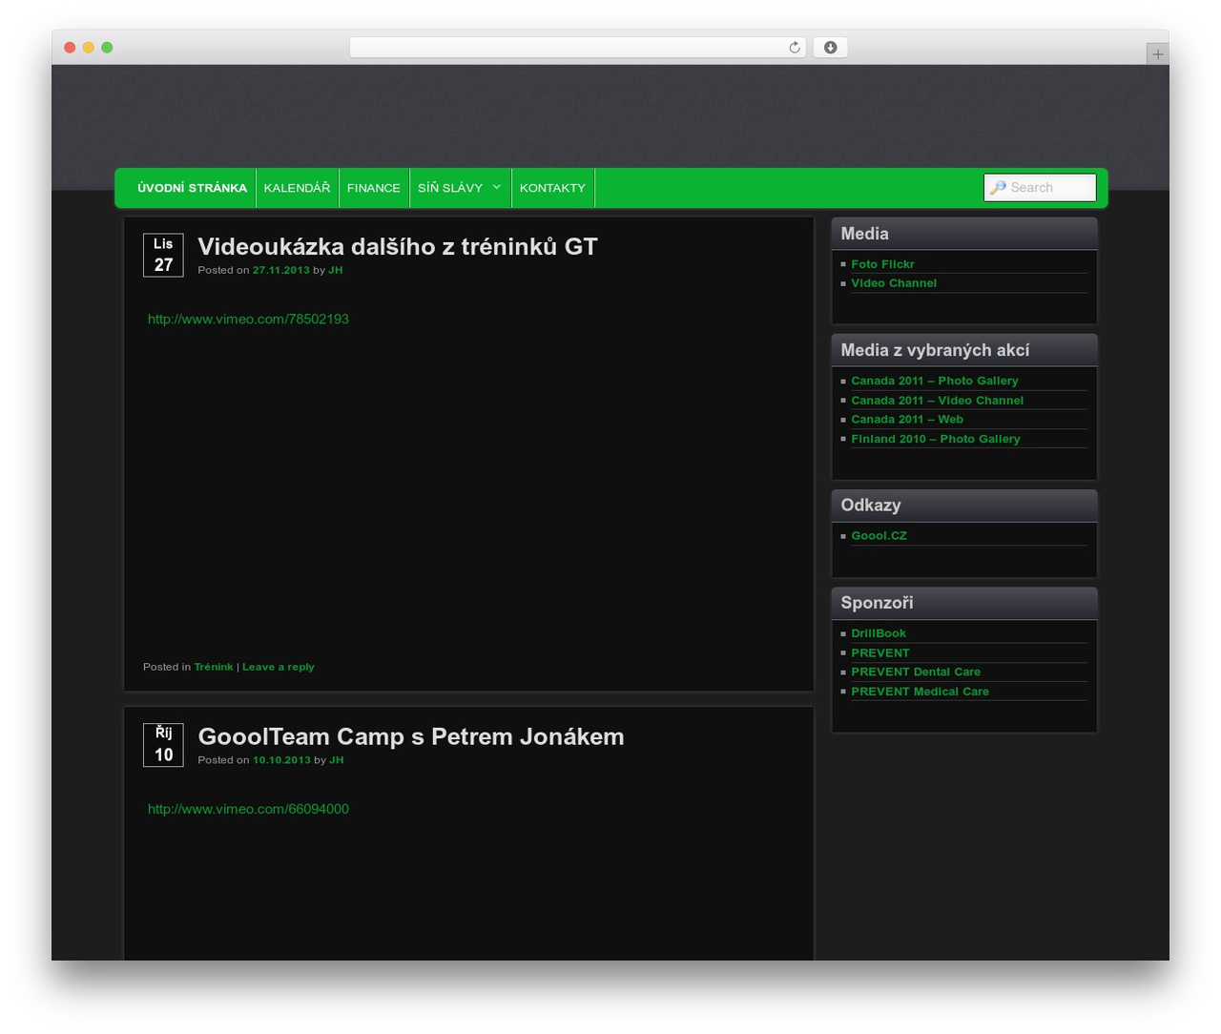
Task: Click the date link 27.11.2013
Action: coord(280,270)
